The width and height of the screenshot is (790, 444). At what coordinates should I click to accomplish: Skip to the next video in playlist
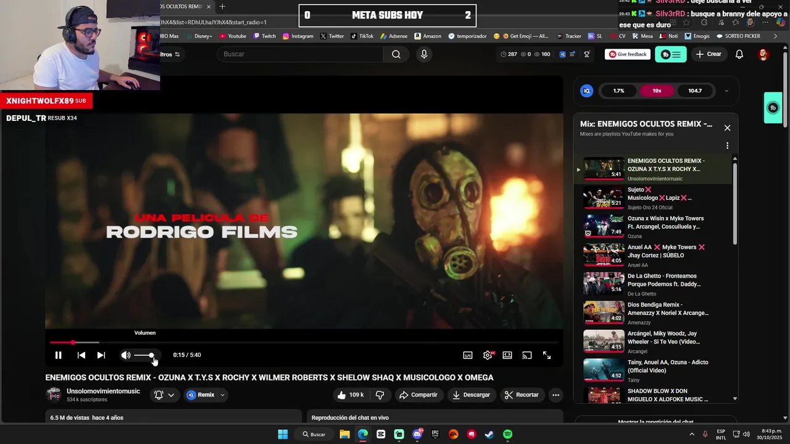(x=101, y=355)
